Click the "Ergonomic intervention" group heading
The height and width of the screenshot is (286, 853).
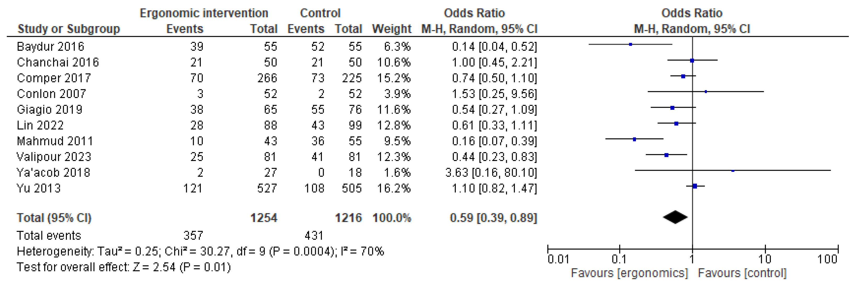click(x=204, y=13)
